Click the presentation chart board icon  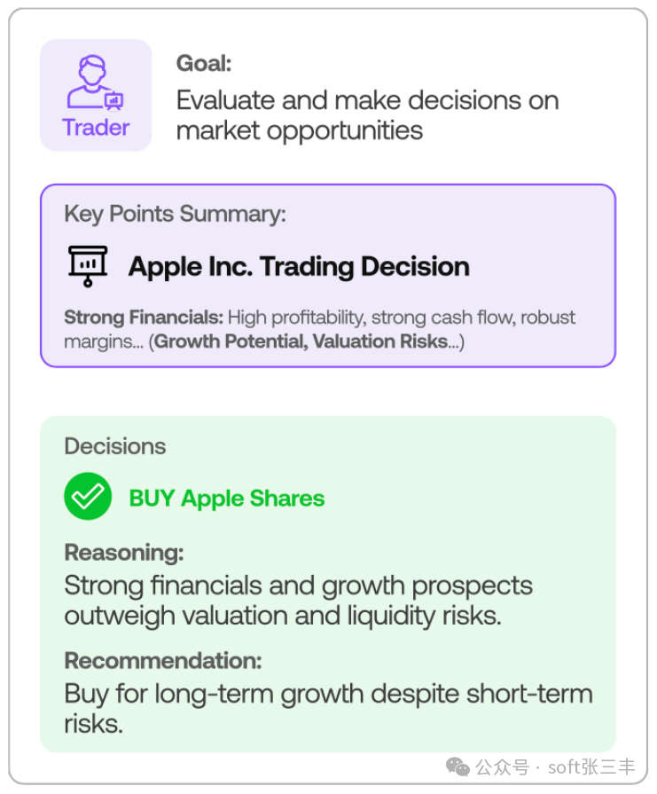coord(88,265)
